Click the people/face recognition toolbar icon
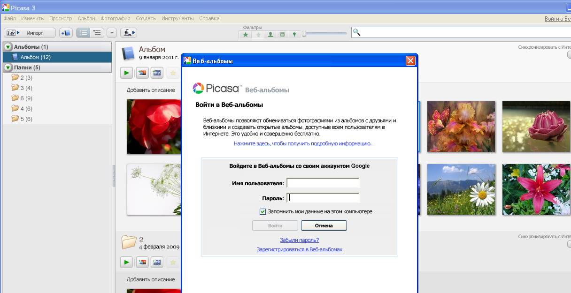This screenshot has width=571, height=293. (x=128, y=33)
